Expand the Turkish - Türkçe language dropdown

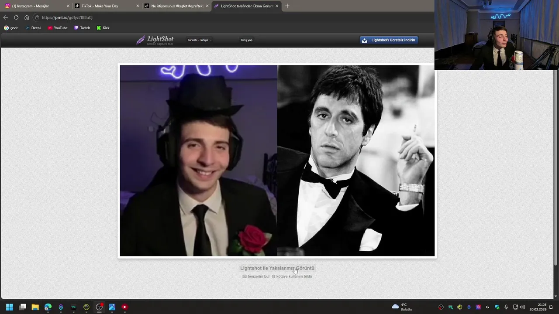click(199, 40)
